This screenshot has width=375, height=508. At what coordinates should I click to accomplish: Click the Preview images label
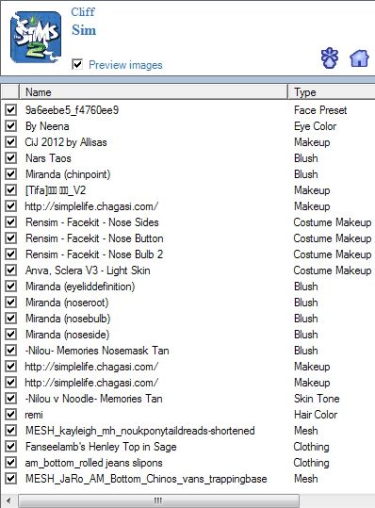(x=125, y=65)
